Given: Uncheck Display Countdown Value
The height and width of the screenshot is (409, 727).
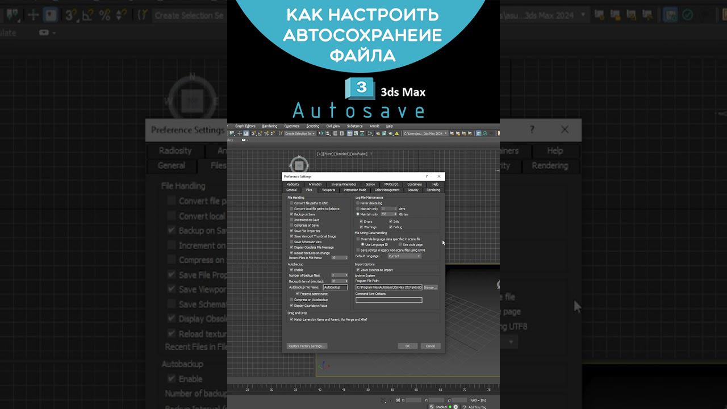Looking at the screenshot, I should pyautogui.click(x=292, y=306).
